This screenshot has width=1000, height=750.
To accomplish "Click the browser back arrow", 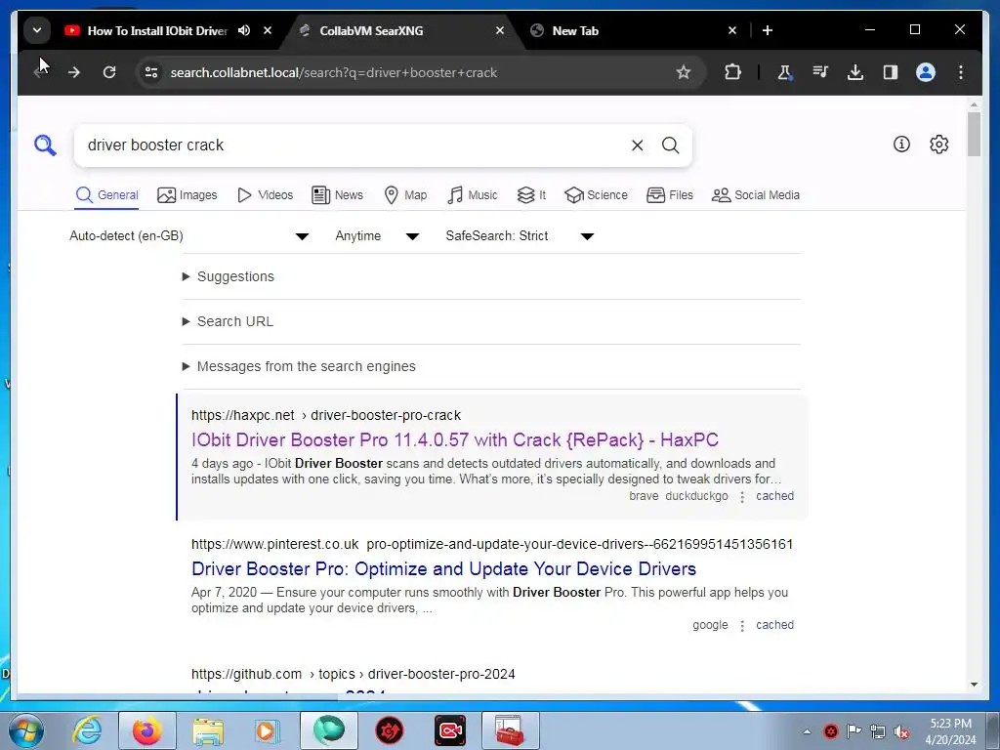I will click(41, 72).
